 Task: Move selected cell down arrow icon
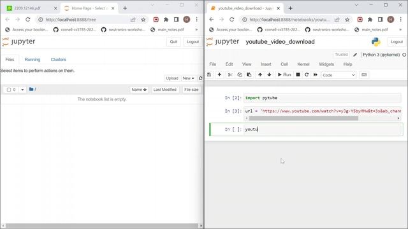tap(269, 75)
